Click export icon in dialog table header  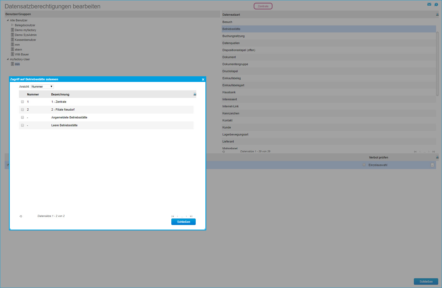[195, 94]
